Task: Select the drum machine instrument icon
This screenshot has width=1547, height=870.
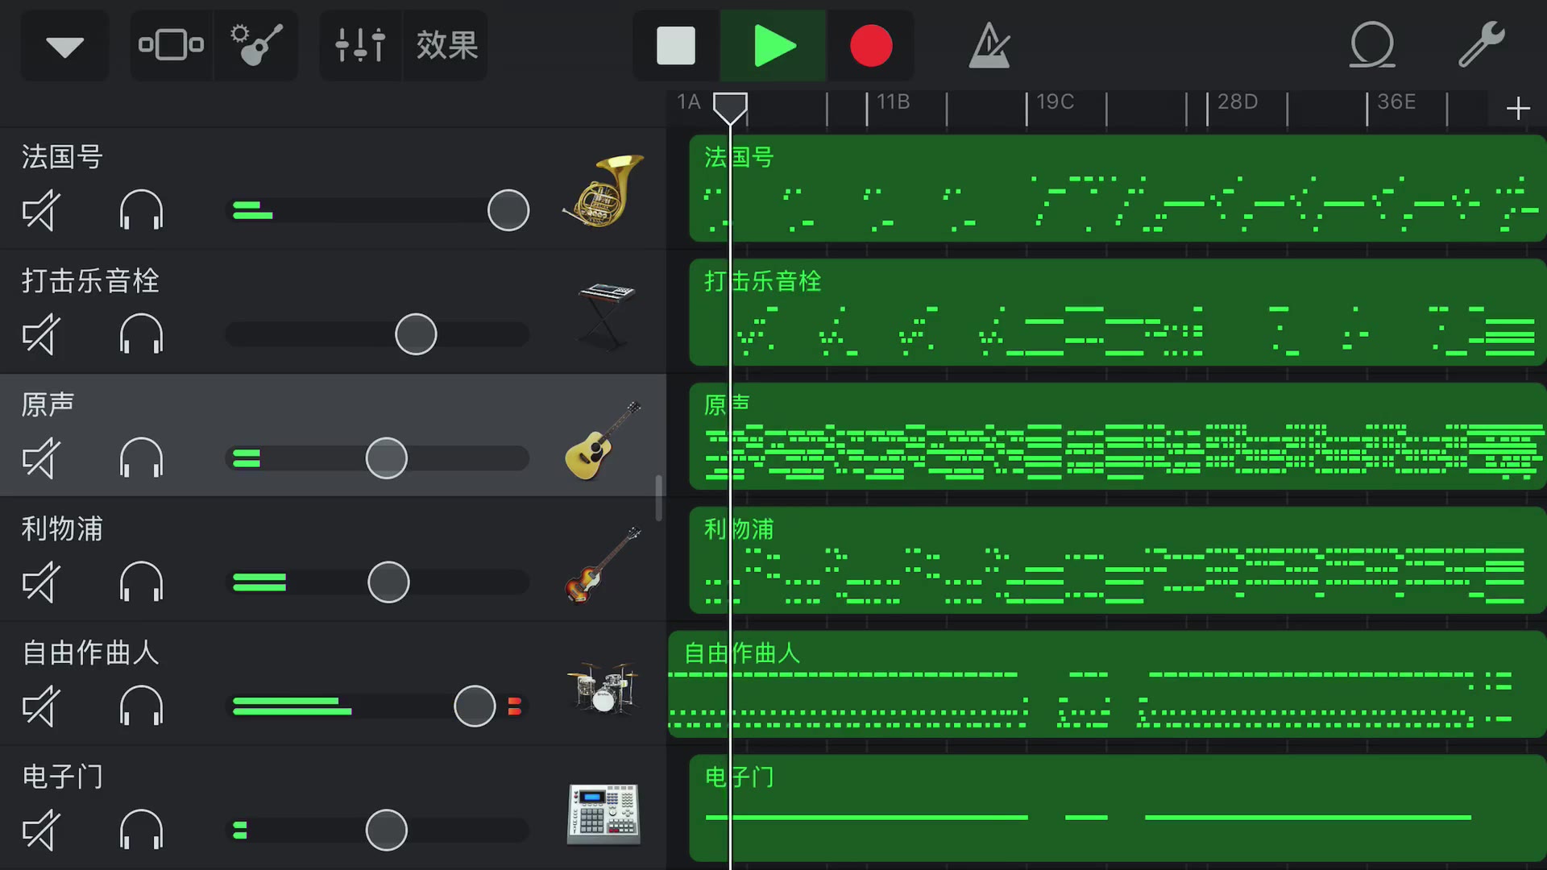Action: (x=603, y=814)
